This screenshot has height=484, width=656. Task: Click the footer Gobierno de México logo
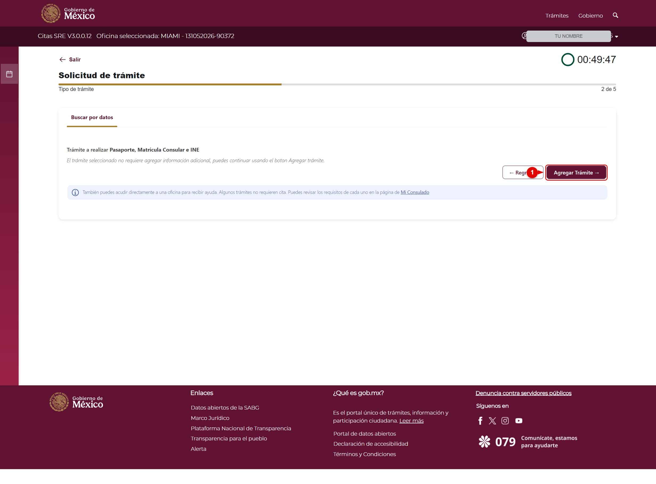[76, 402]
